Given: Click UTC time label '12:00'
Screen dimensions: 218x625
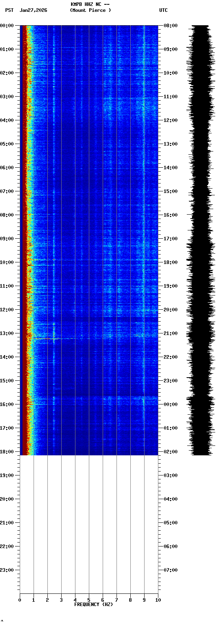Looking at the screenshot, I should pyautogui.click(x=171, y=120).
